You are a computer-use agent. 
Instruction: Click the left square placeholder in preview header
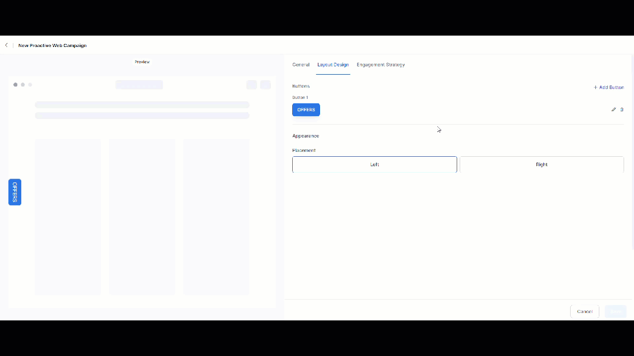(x=252, y=85)
